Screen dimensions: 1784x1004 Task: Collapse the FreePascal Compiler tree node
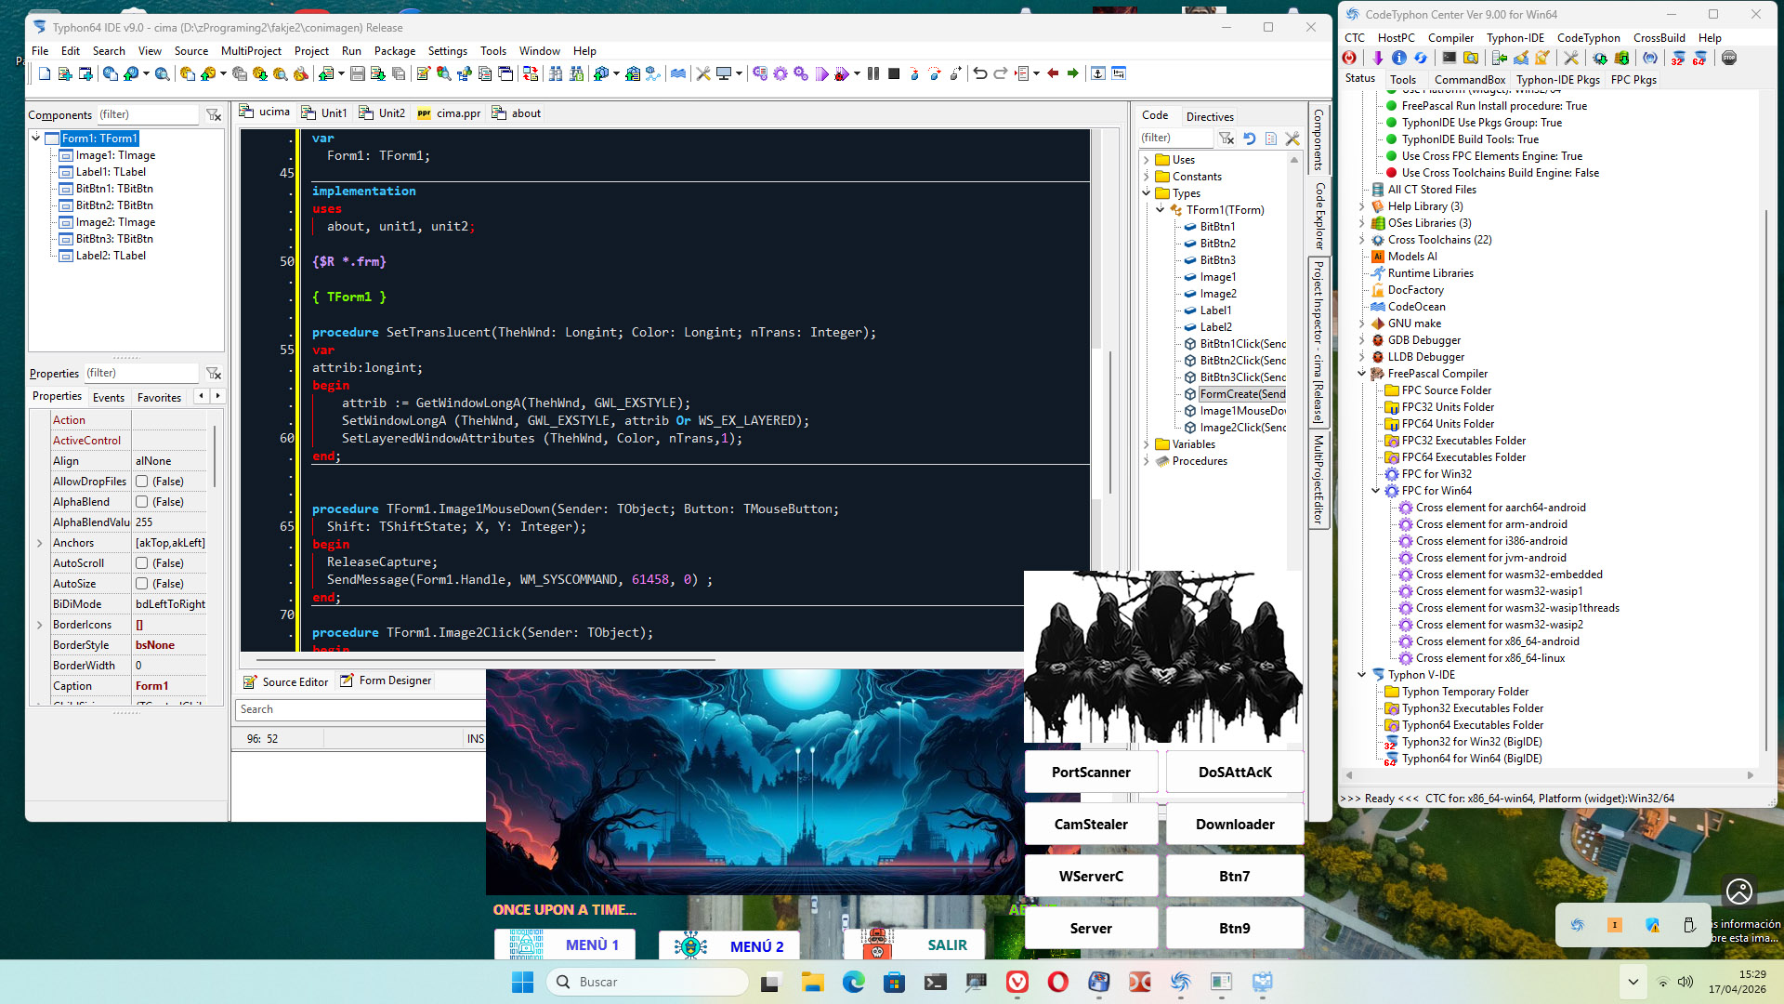tap(1362, 374)
